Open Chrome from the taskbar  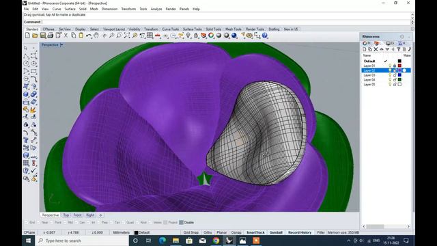[216, 241]
